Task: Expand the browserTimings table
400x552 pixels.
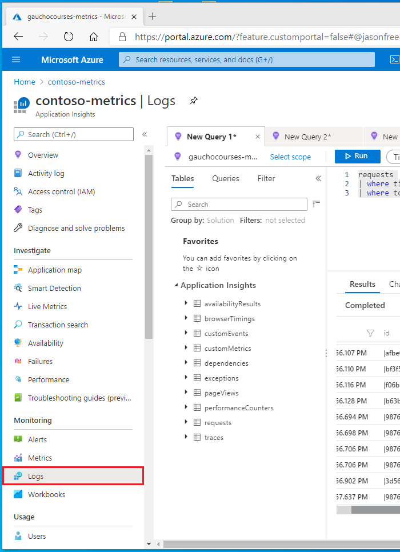Action: point(186,318)
